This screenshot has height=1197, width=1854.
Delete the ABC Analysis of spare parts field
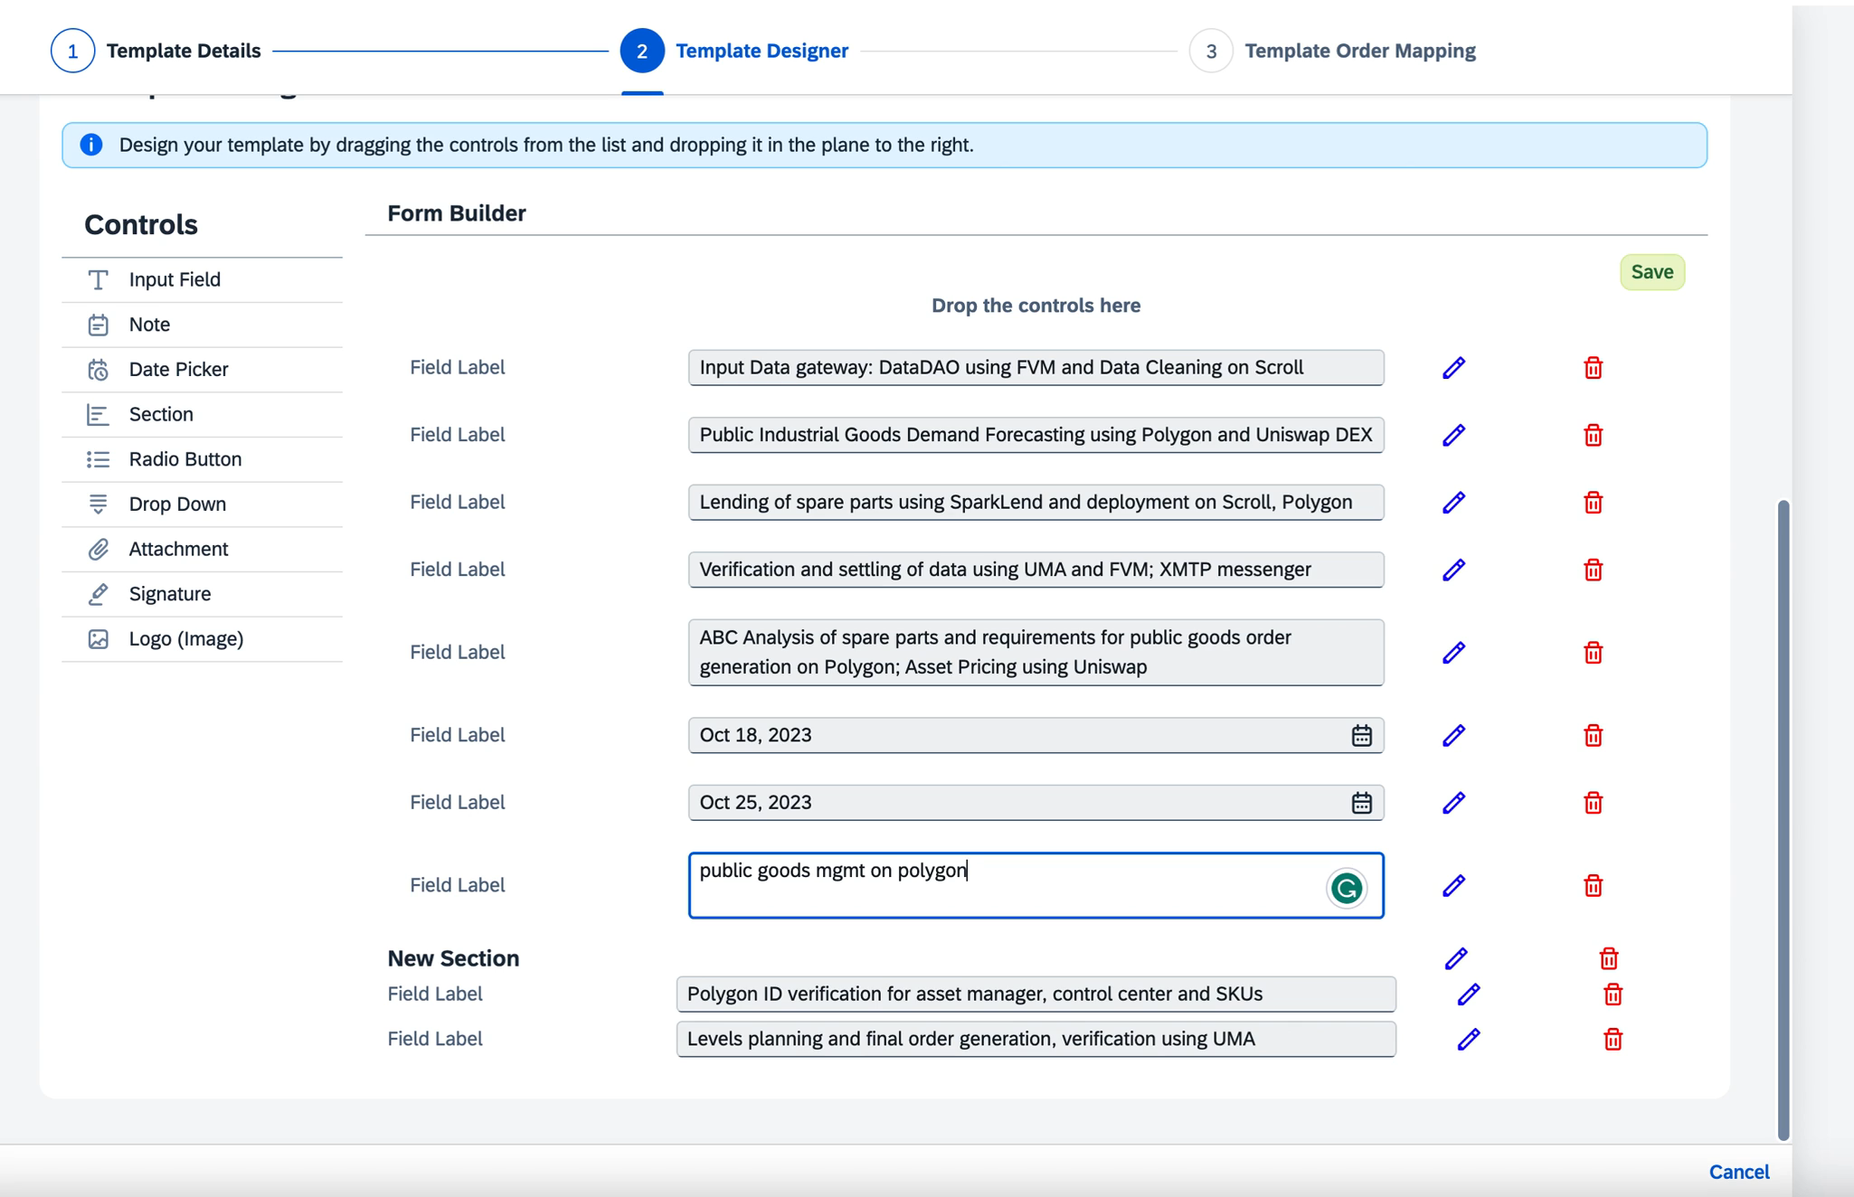pos(1593,652)
